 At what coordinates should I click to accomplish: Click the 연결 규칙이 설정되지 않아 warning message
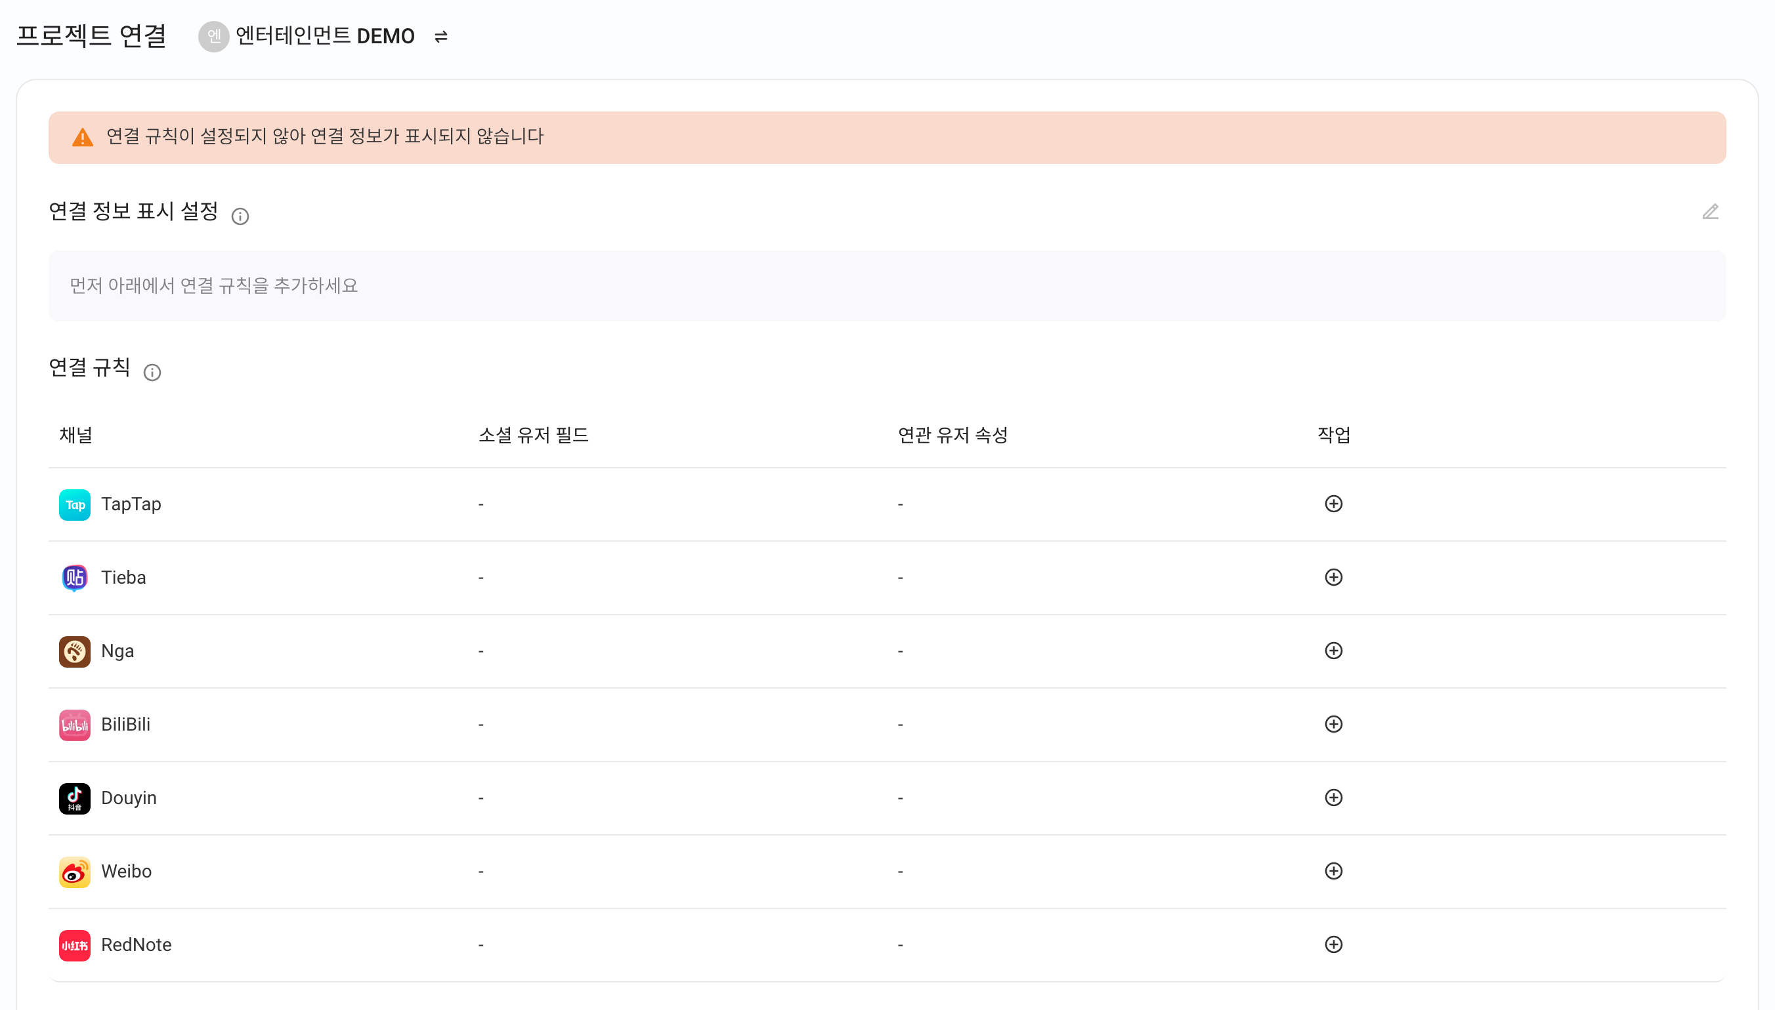pos(325,136)
